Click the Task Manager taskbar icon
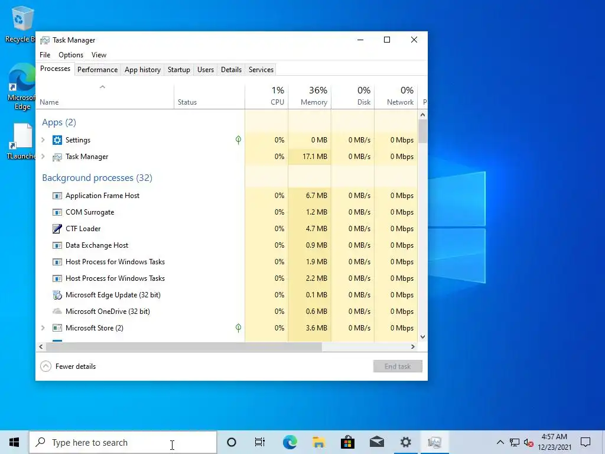Image resolution: width=605 pixels, height=454 pixels. [434, 442]
